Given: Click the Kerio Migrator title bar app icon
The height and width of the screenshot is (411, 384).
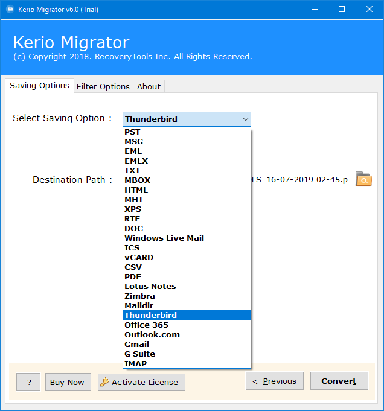Looking at the screenshot, I should click(x=10, y=10).
